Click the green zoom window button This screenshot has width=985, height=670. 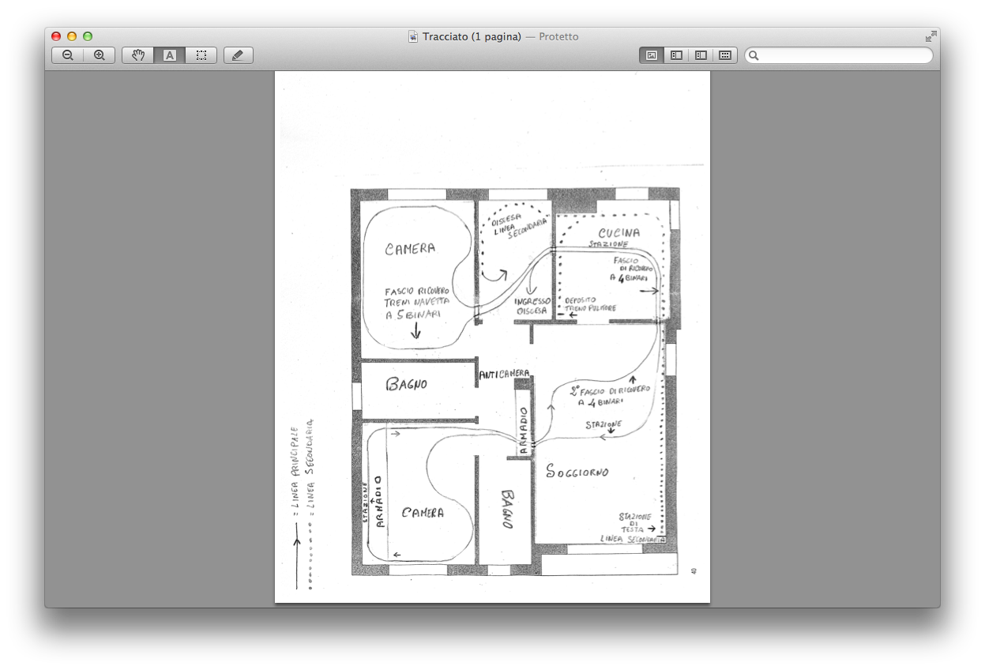point(88,36)
